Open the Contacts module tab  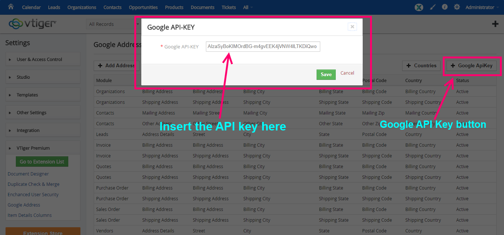[112, 7]
